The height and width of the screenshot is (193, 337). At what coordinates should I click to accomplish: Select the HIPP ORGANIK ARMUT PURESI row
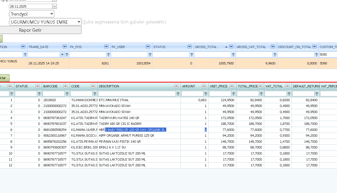(168, 135)
